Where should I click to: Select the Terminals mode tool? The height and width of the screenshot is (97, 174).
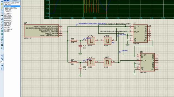tap(2, 7)
